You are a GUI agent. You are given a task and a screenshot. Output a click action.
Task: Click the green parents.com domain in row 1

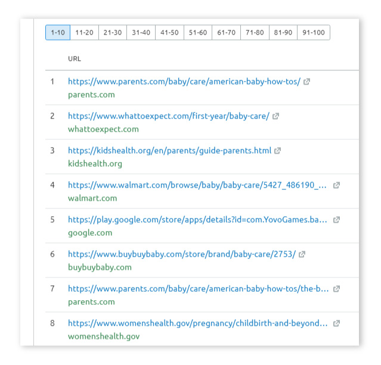click(x=91, y=95)
